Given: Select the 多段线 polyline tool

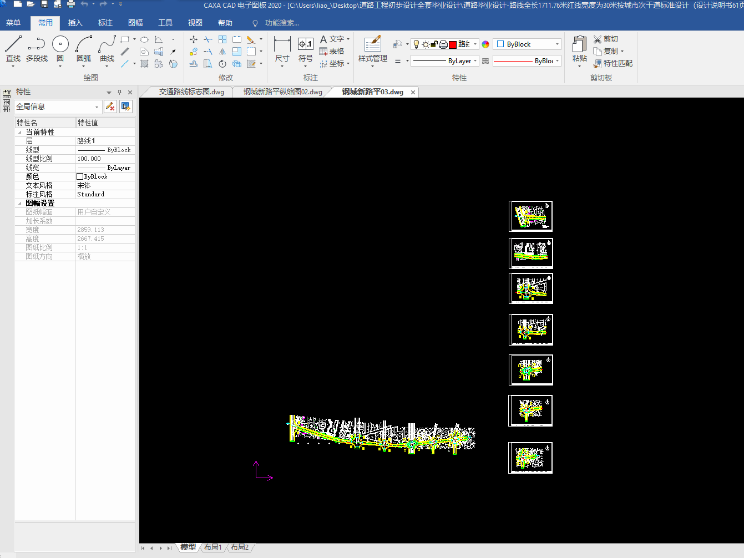Looking at the screenshot, I should [37, 49].
